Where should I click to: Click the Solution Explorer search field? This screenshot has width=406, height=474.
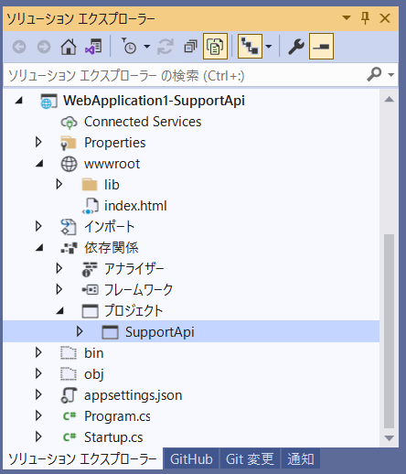click(183, 75)
